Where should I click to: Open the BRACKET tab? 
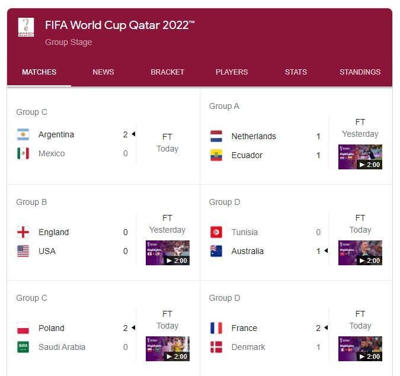pyautogui.click(x=168, y=72)
